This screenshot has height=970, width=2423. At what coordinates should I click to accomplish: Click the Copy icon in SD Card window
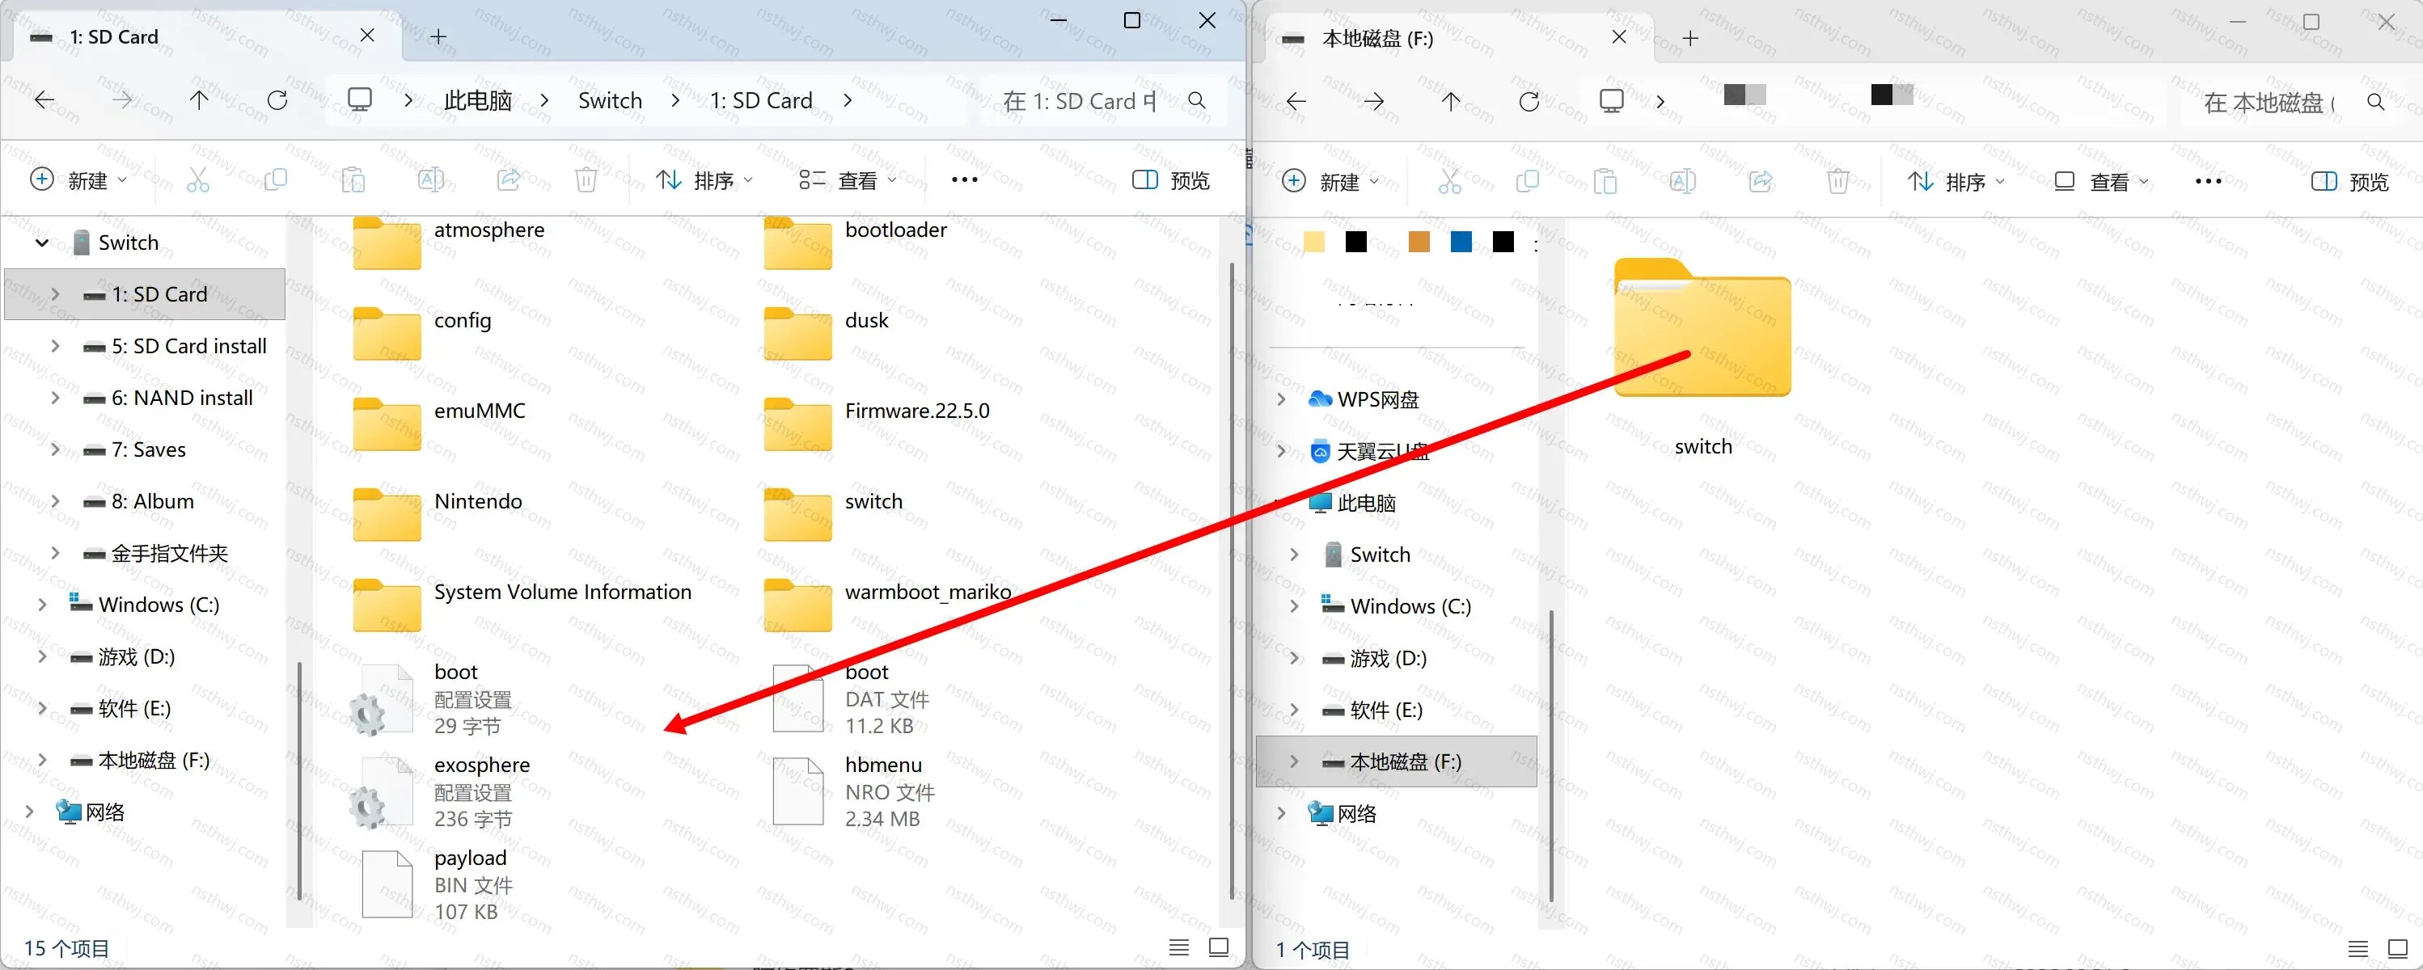(x=276, y=179)
